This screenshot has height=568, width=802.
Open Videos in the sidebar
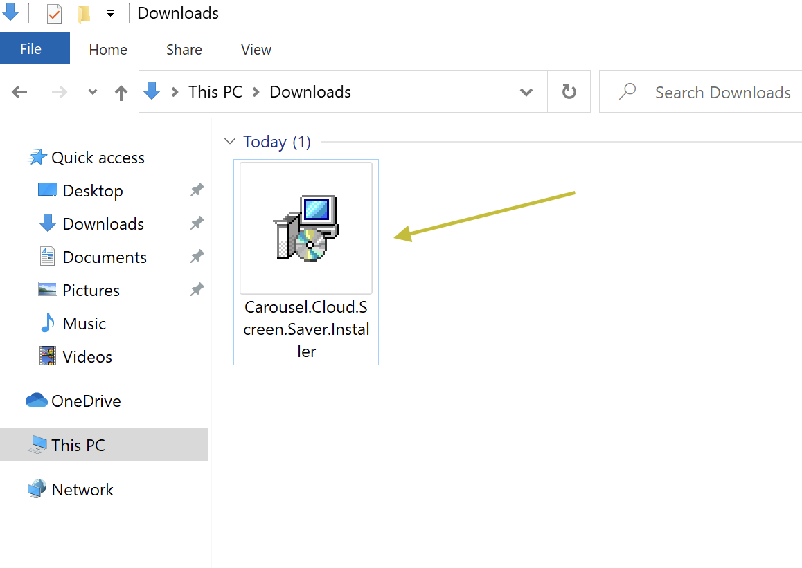(x=87, y=356)
